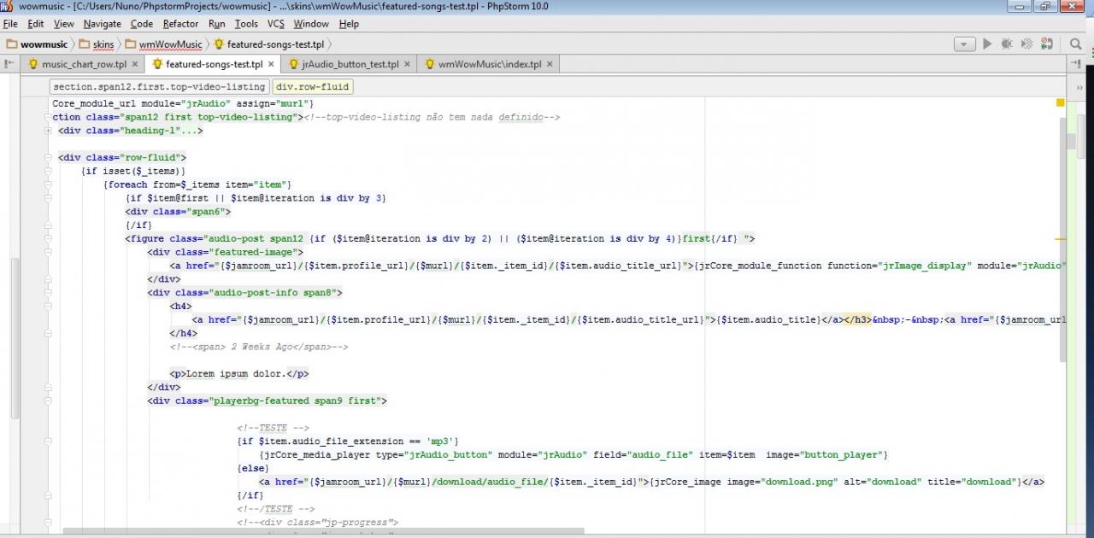
Task: Click the audio_file_extension == 'mp3' line
Action: pos(348,441)
